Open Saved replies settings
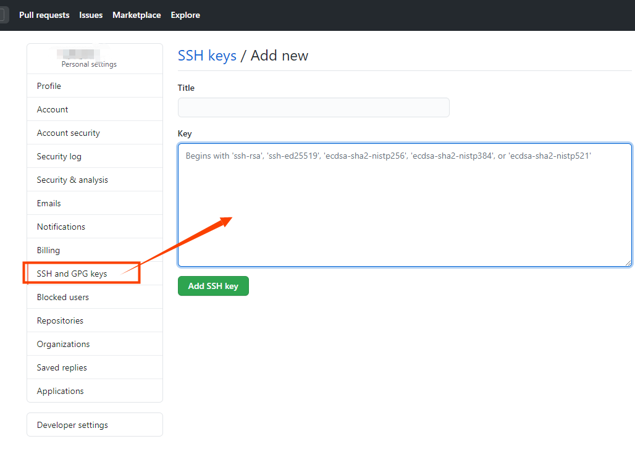Viewport: 635px width, 452px height. [x=95, y=367]
